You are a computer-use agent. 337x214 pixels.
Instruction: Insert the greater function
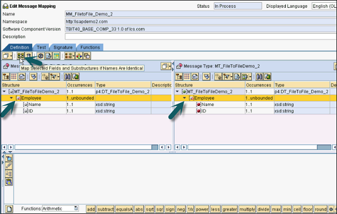click(230, 209)
